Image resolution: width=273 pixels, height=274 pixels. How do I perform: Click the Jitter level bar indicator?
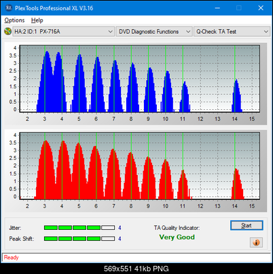[79, 228]
